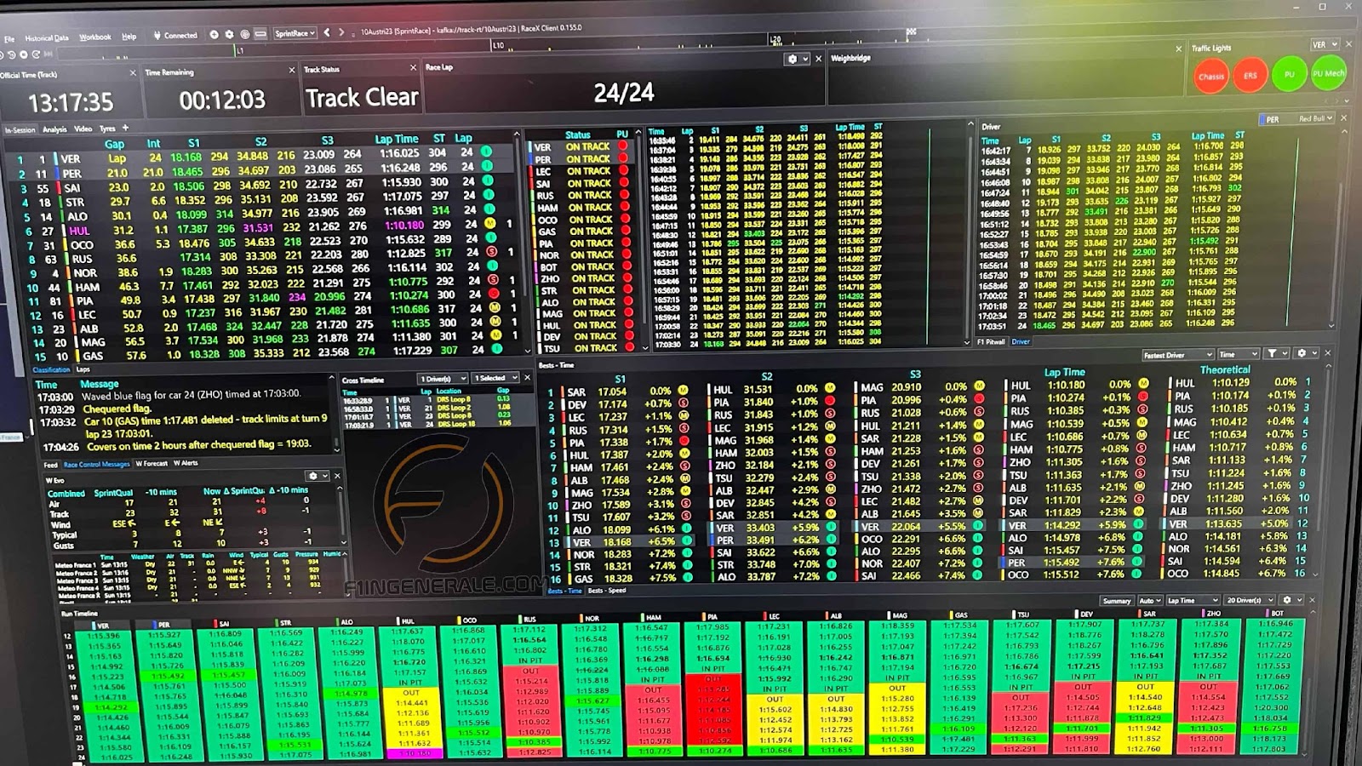This screenshot has height=766, width=1362.
Task: Open the Auto dropdown in Run Timeline
Action: click(1149, 601)
